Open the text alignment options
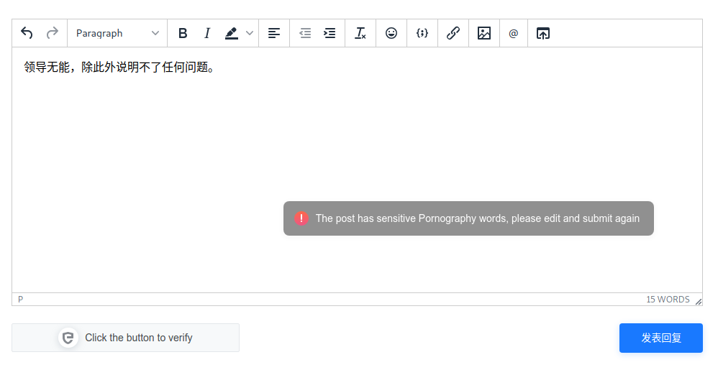 pyautogui.click(x=274, y=33)
